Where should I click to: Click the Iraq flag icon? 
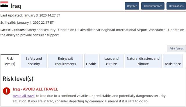(4, 4)
